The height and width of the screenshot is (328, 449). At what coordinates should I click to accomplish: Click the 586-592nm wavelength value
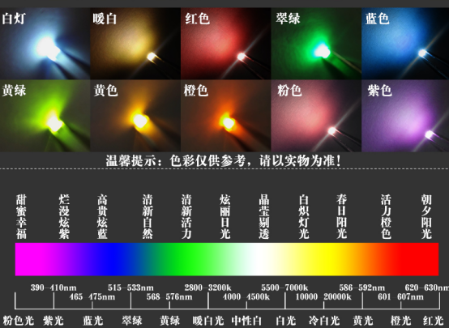tap(362, 288)
